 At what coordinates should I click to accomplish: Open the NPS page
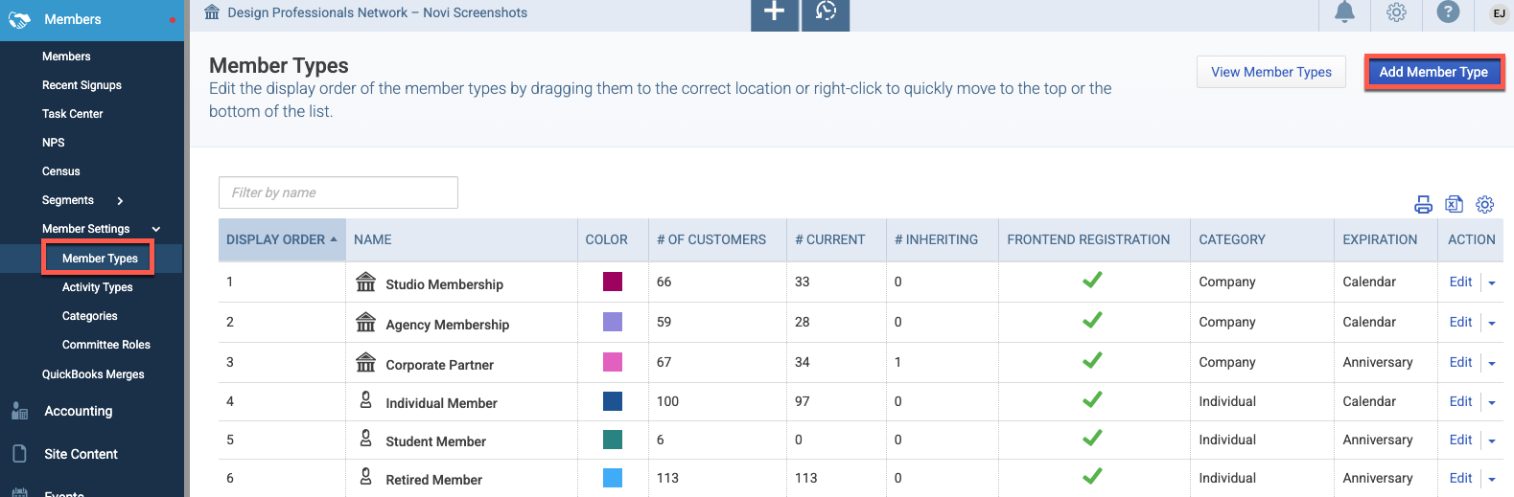(54, 143)
